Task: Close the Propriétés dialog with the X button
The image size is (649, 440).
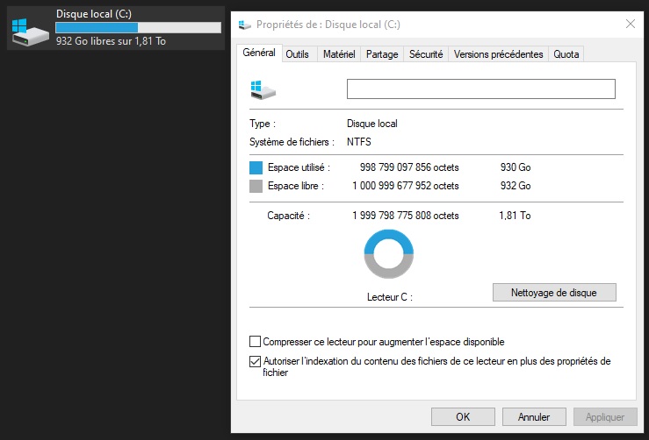Action: tap(630, 25)
